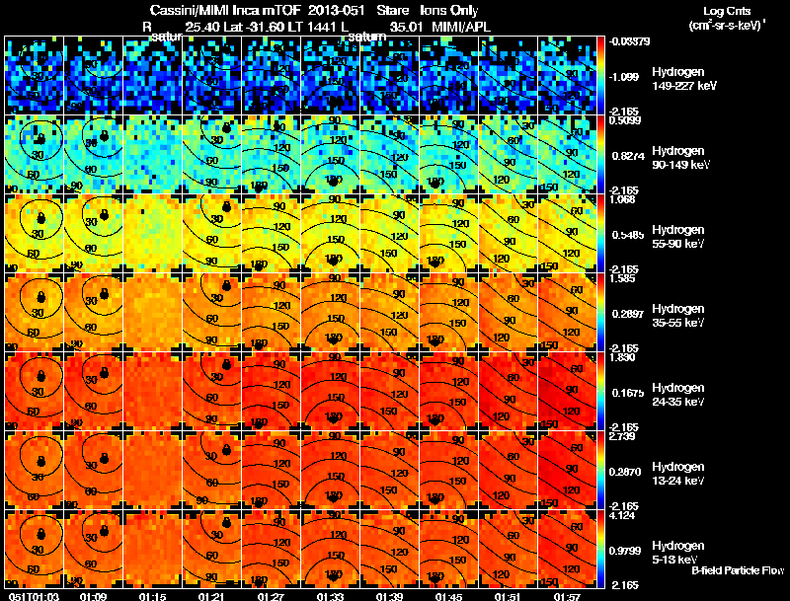Click the 'Lat -31.60' header value

pos(253,27)
